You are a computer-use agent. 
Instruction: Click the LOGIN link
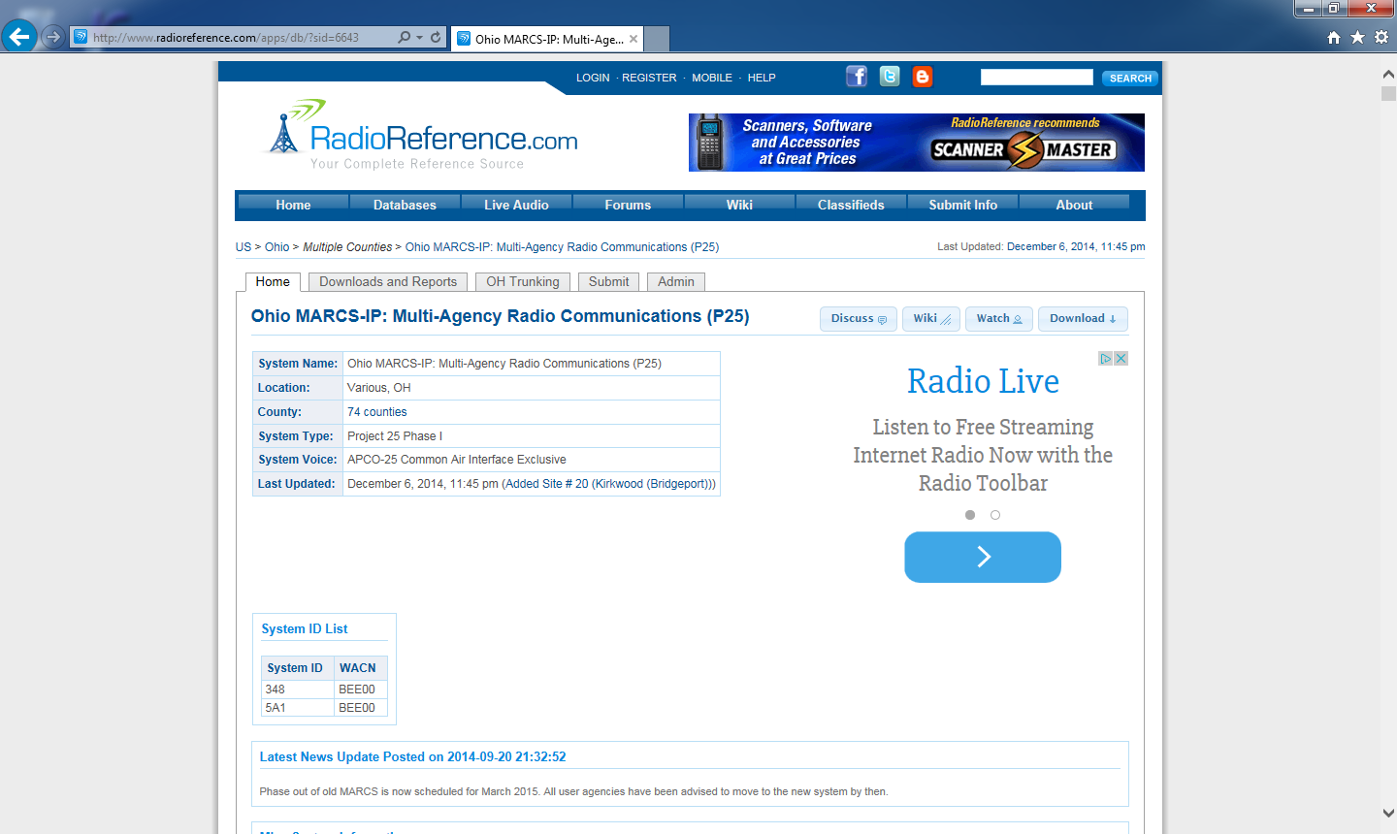[593, 78]
